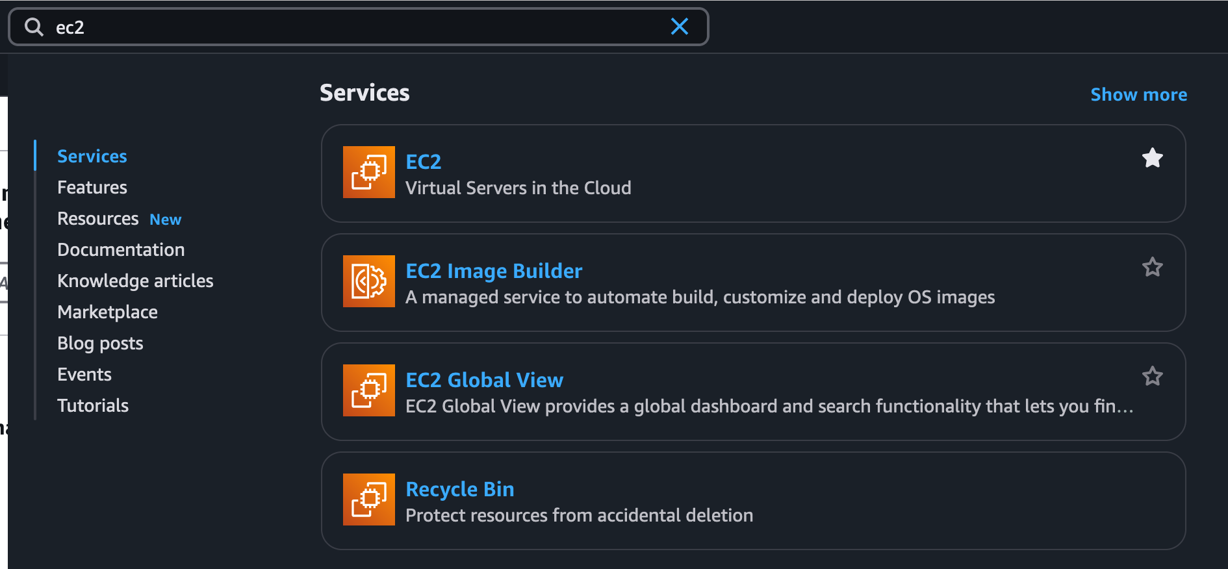Select the Events category
Viewport: 1228px width, 569px height.
coord(84,375)
